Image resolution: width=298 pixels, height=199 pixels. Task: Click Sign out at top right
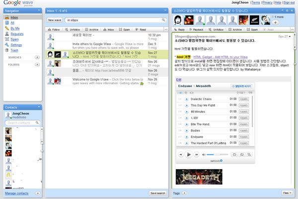click(x=289, y=2)
